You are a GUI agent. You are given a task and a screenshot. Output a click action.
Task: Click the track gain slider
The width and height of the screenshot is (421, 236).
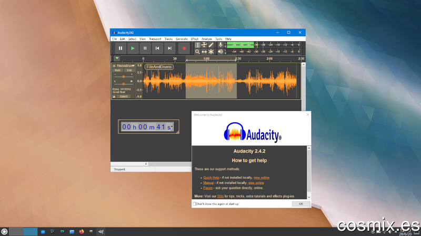124,77
